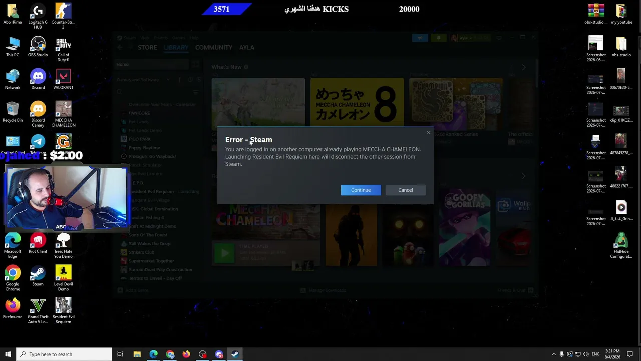Open the Discord Canary desktop shortcut
641x361 pixels.
click(38, 115)
